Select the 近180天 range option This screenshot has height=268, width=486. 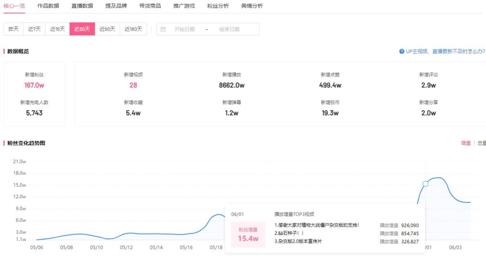[133, 29]
